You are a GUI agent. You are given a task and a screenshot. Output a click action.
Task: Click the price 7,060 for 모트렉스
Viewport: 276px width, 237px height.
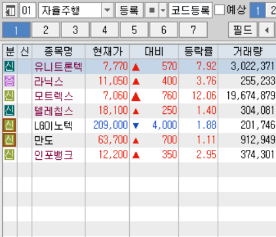tap(115, 96)
